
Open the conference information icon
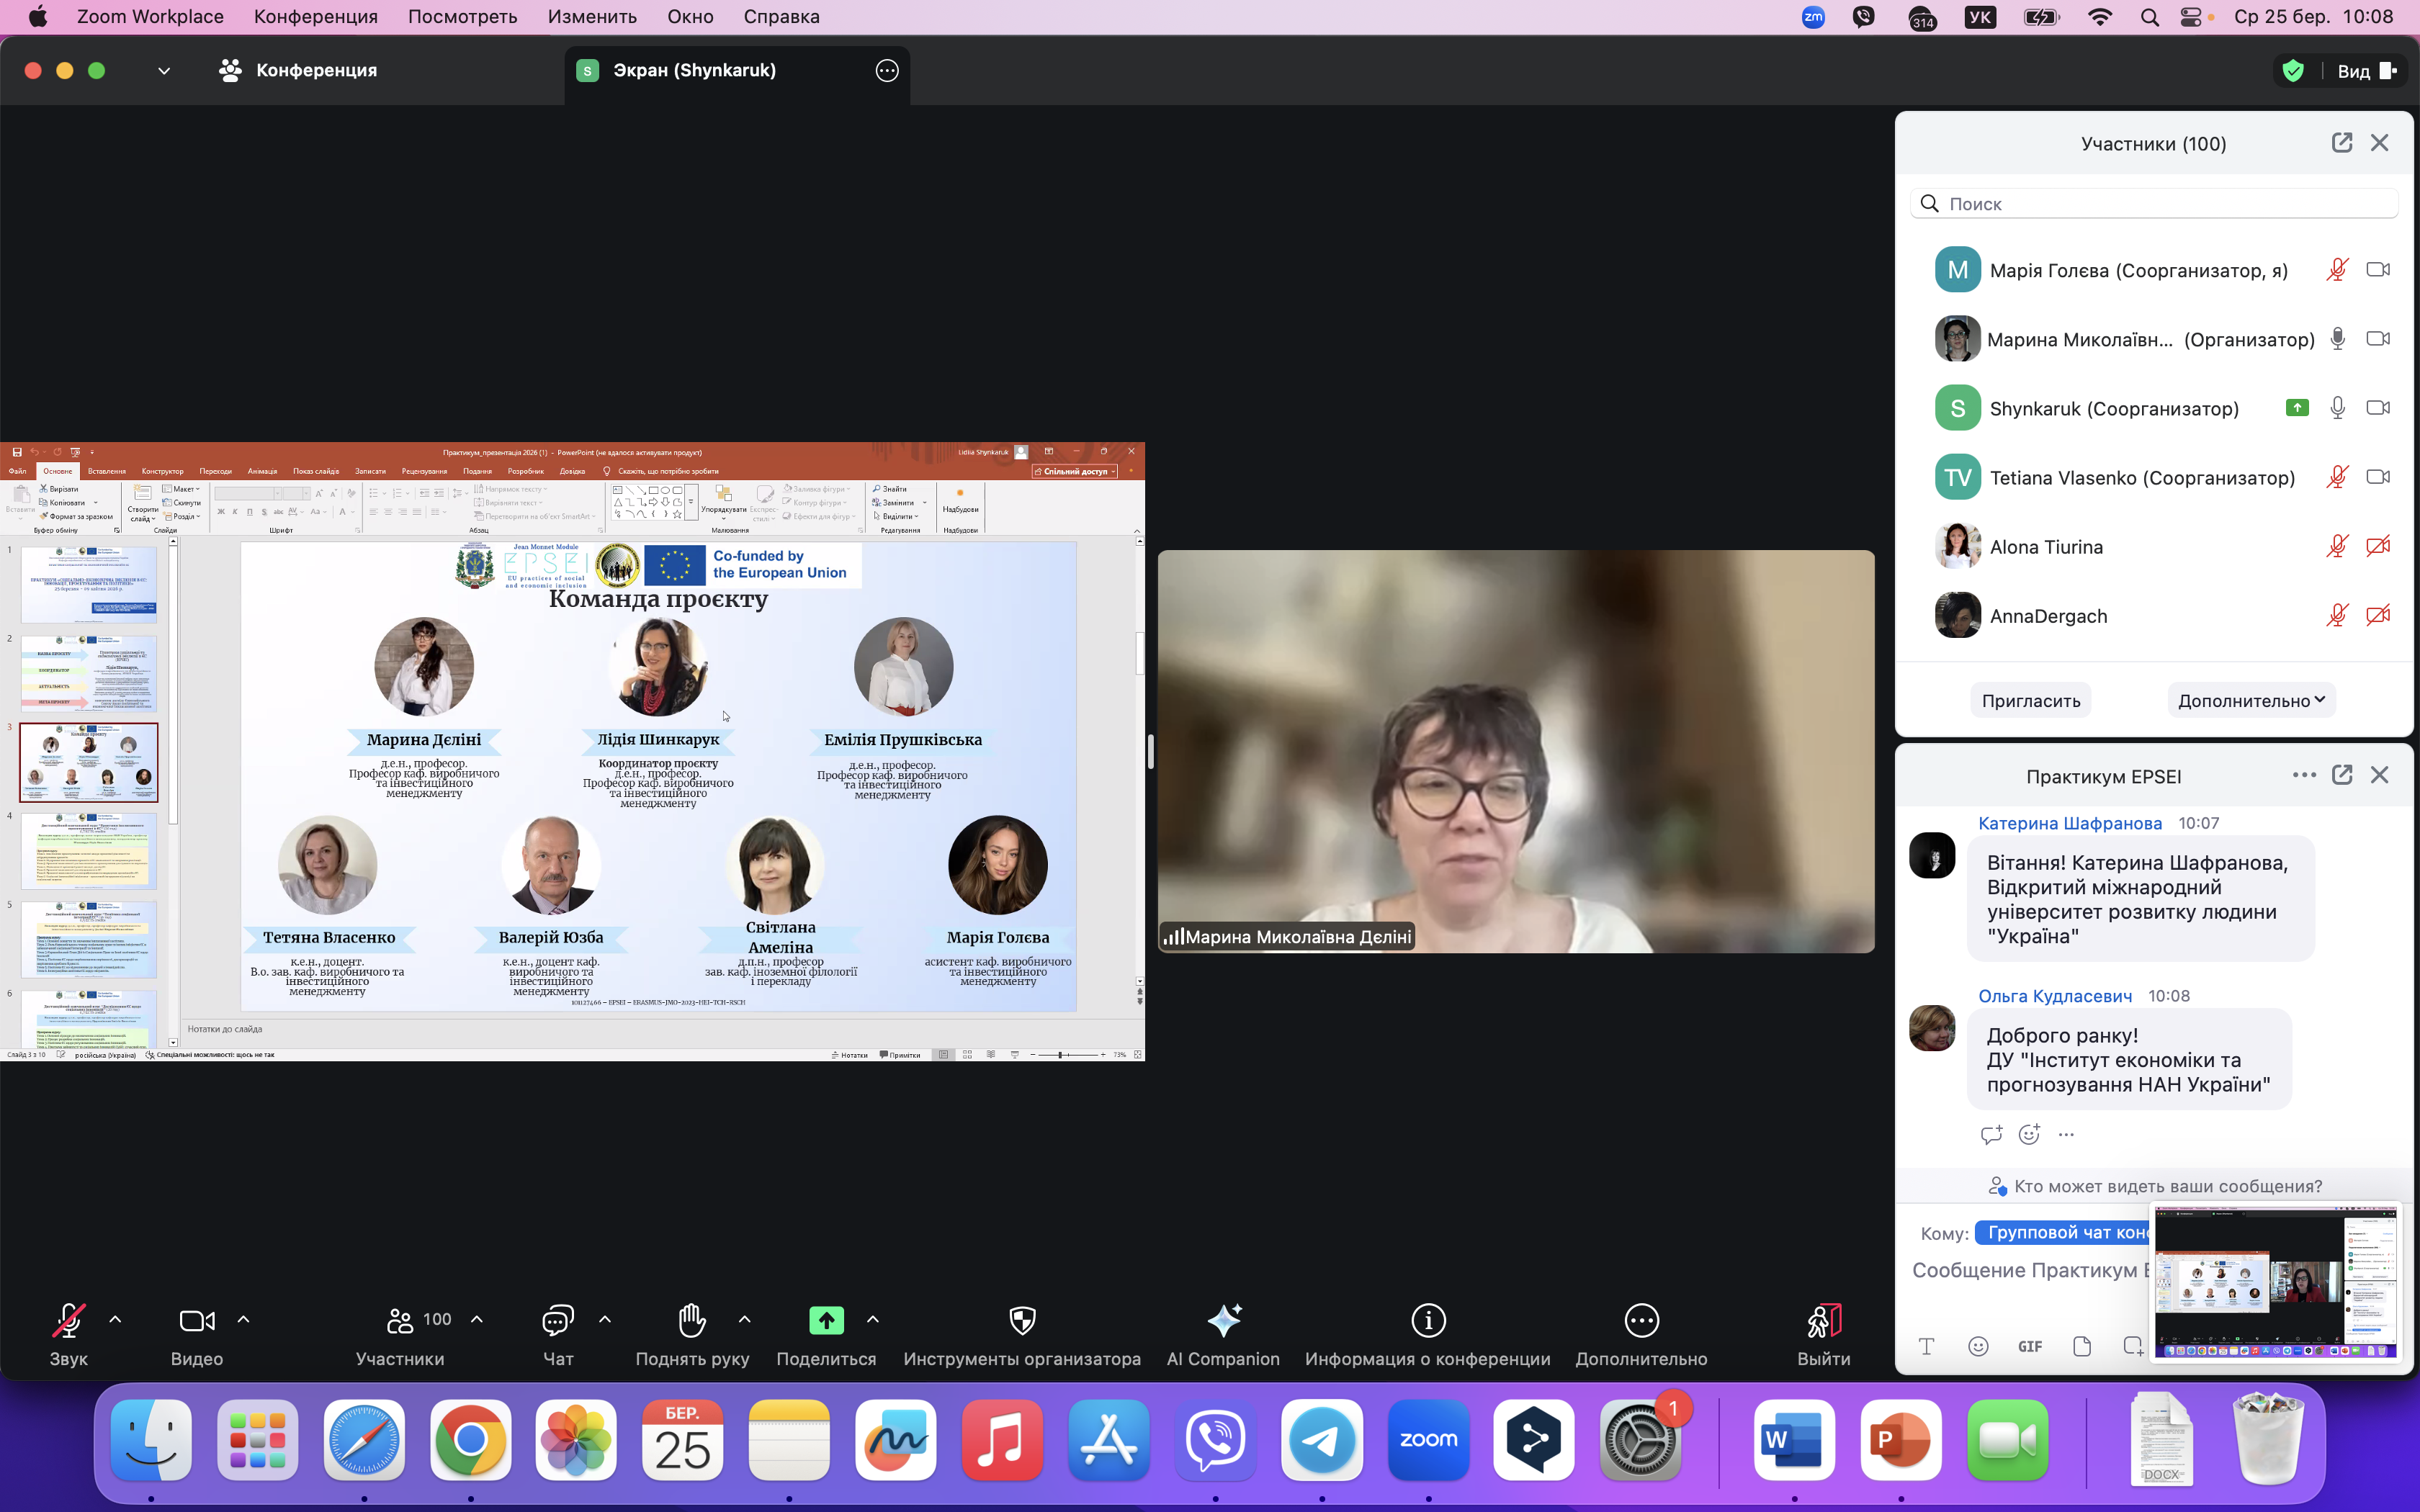tap(1427, 1321)
